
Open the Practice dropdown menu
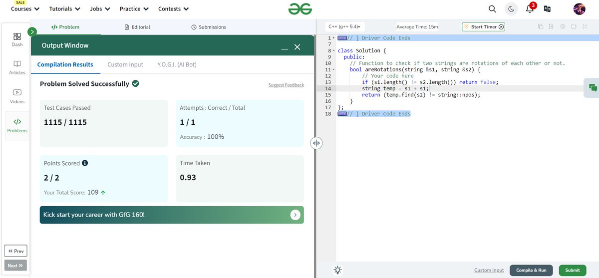[x=134, y=9]
